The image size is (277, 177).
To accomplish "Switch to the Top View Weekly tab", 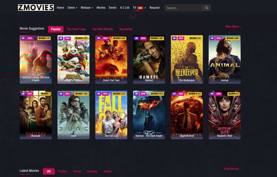I will coord(102,29).
